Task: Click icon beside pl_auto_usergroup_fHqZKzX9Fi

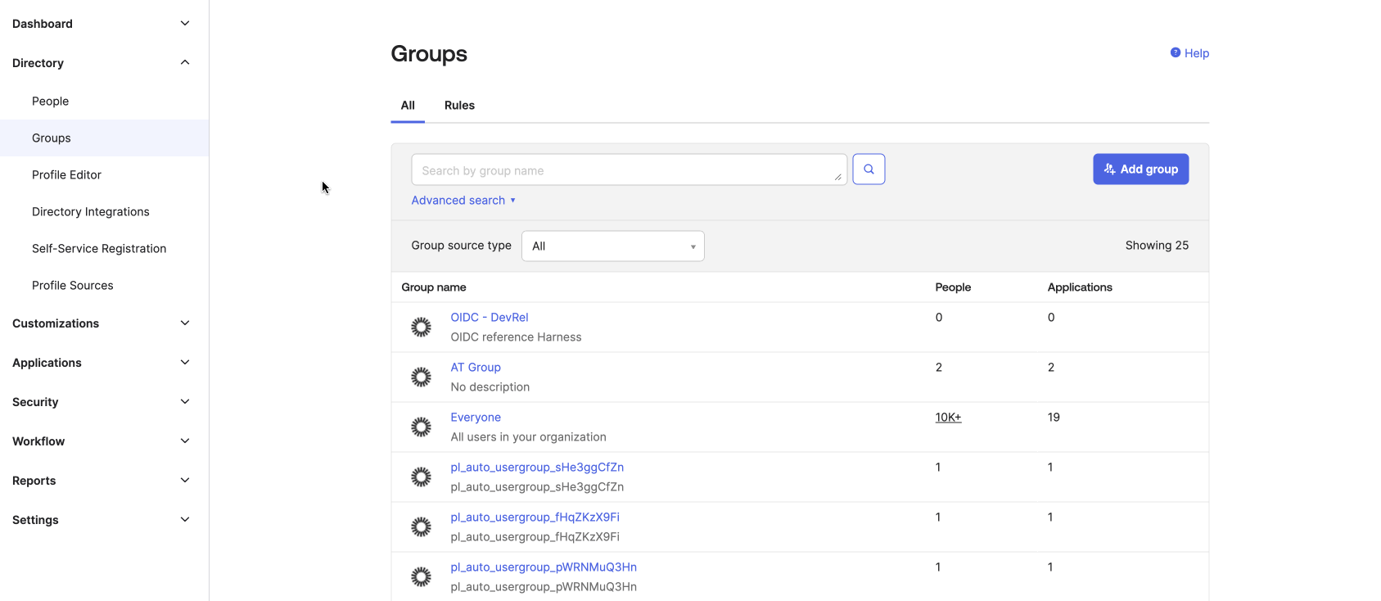Action: click(x=421, y=527)
